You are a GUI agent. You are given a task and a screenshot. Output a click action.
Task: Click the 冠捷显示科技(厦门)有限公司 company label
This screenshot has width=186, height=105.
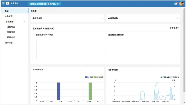pyautogui.click(x=45, y=4)
